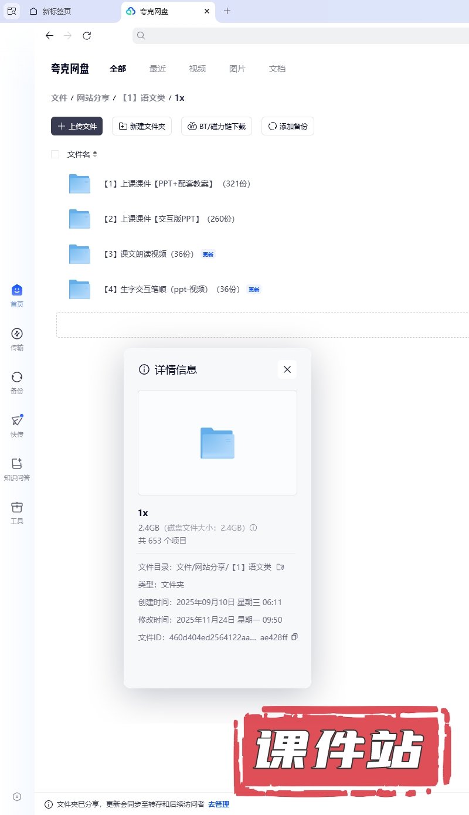469x815 pixels.
Task: Click the 上传文件 button
Action: [77, 126]
